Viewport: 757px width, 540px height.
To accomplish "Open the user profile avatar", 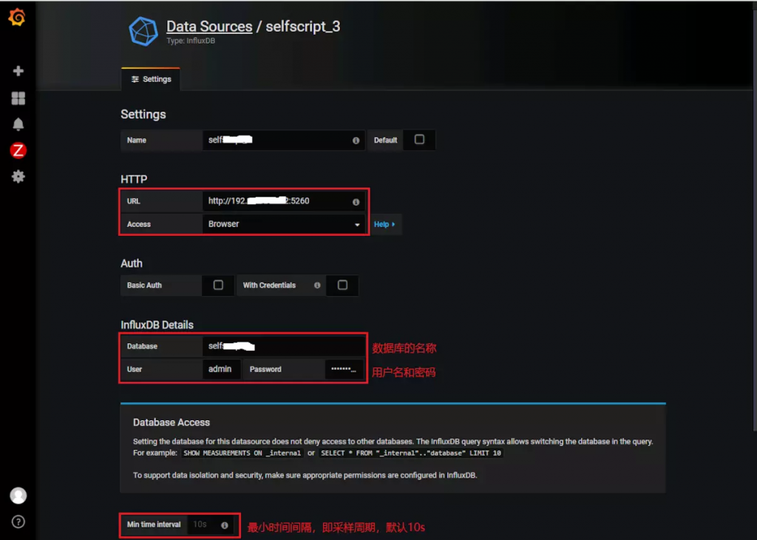I will click(18, 496).
